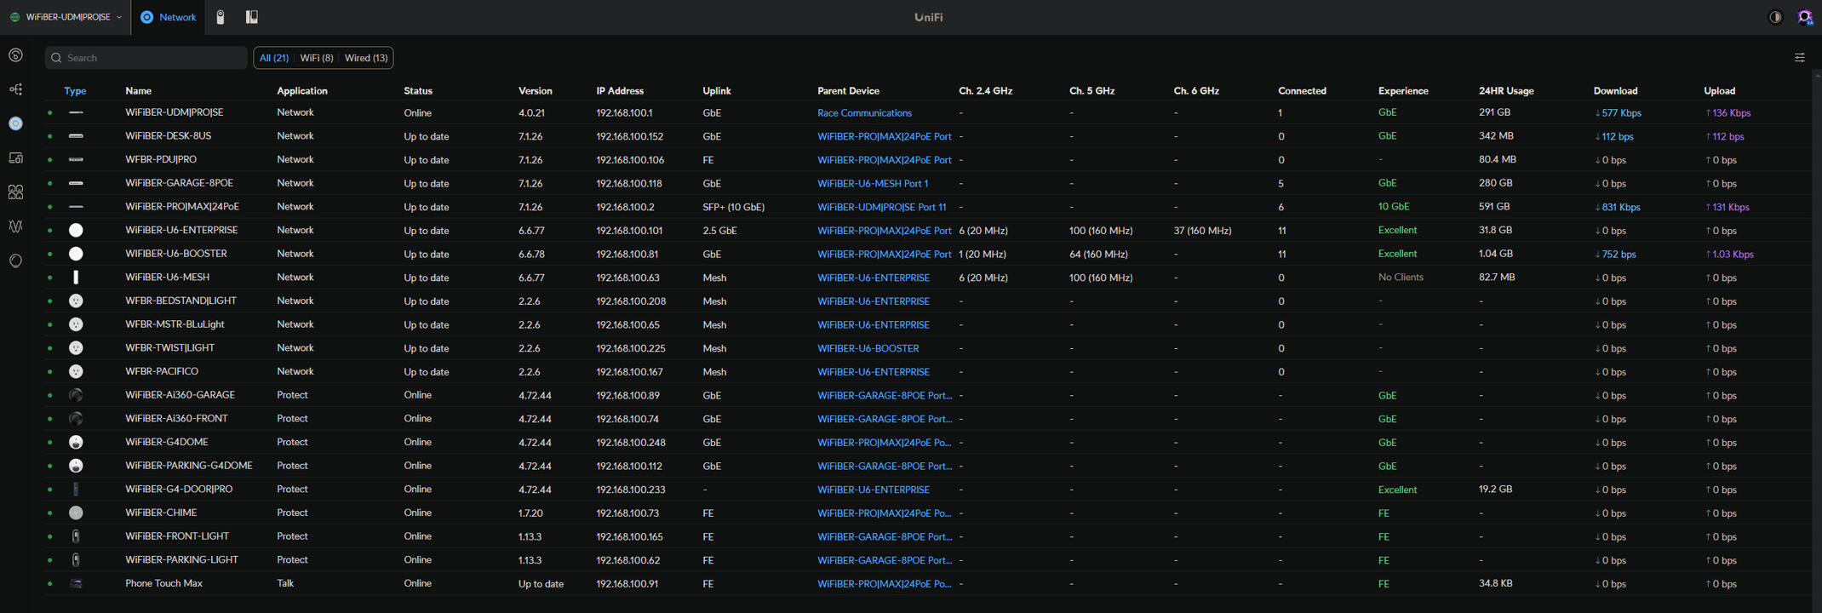Open the user avatar account menu
This screenshot has height=613, width=1822.
pyautogui.click(x=1804, y=17)
